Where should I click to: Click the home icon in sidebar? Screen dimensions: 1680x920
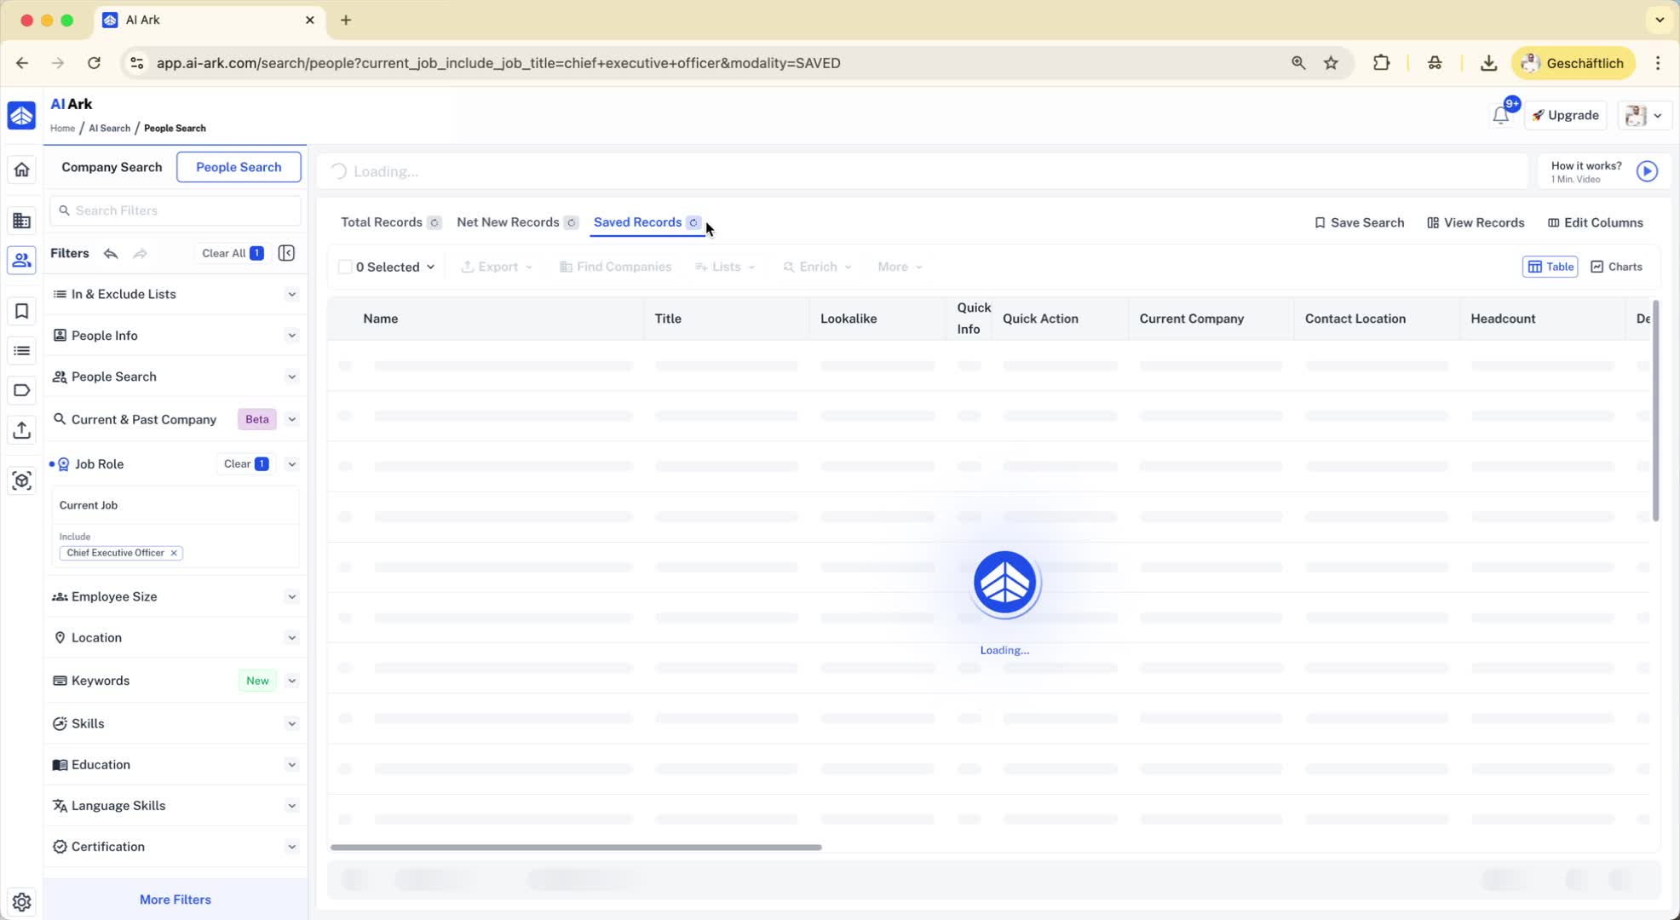21,170
